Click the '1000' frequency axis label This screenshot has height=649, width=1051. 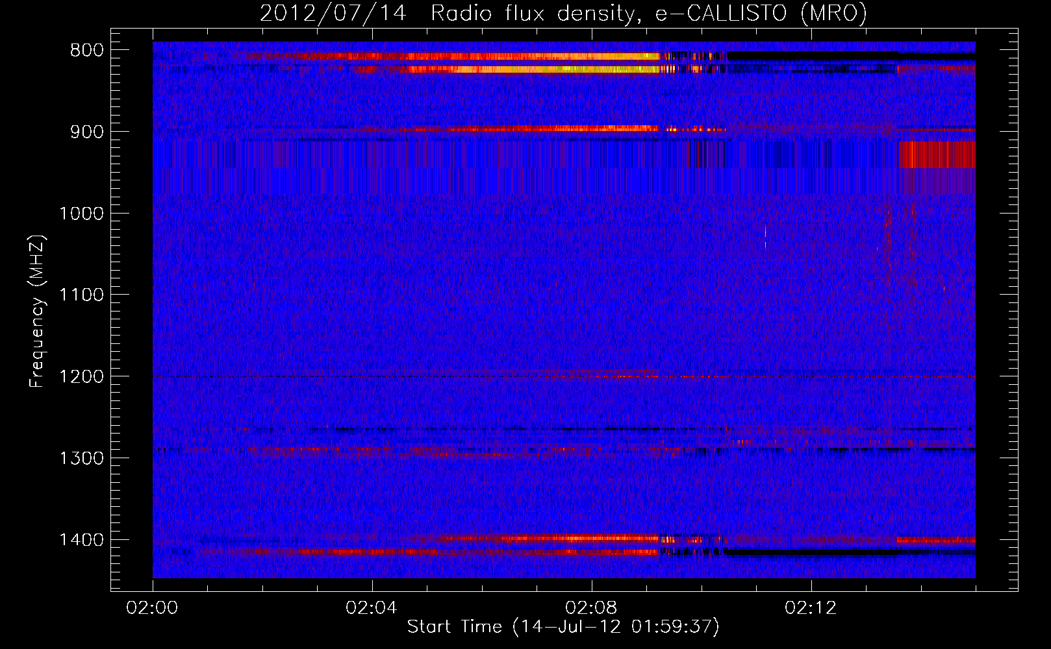81,214
